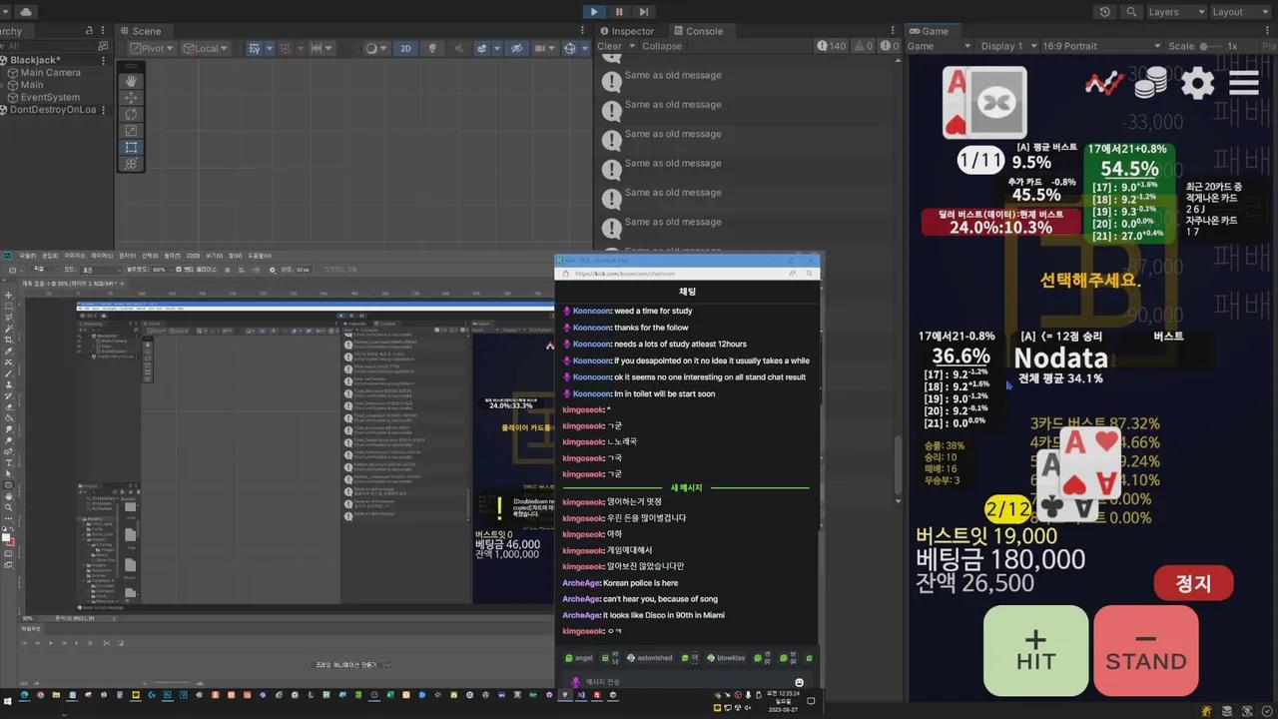Toggle the Console errors filter
The image size is (1278, 719).
pyautogui.click(x=890, y=46)
